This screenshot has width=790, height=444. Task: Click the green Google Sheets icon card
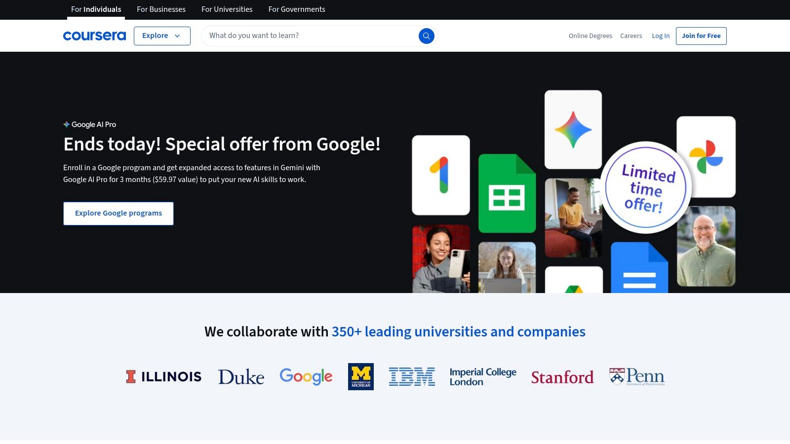point(507,193)
